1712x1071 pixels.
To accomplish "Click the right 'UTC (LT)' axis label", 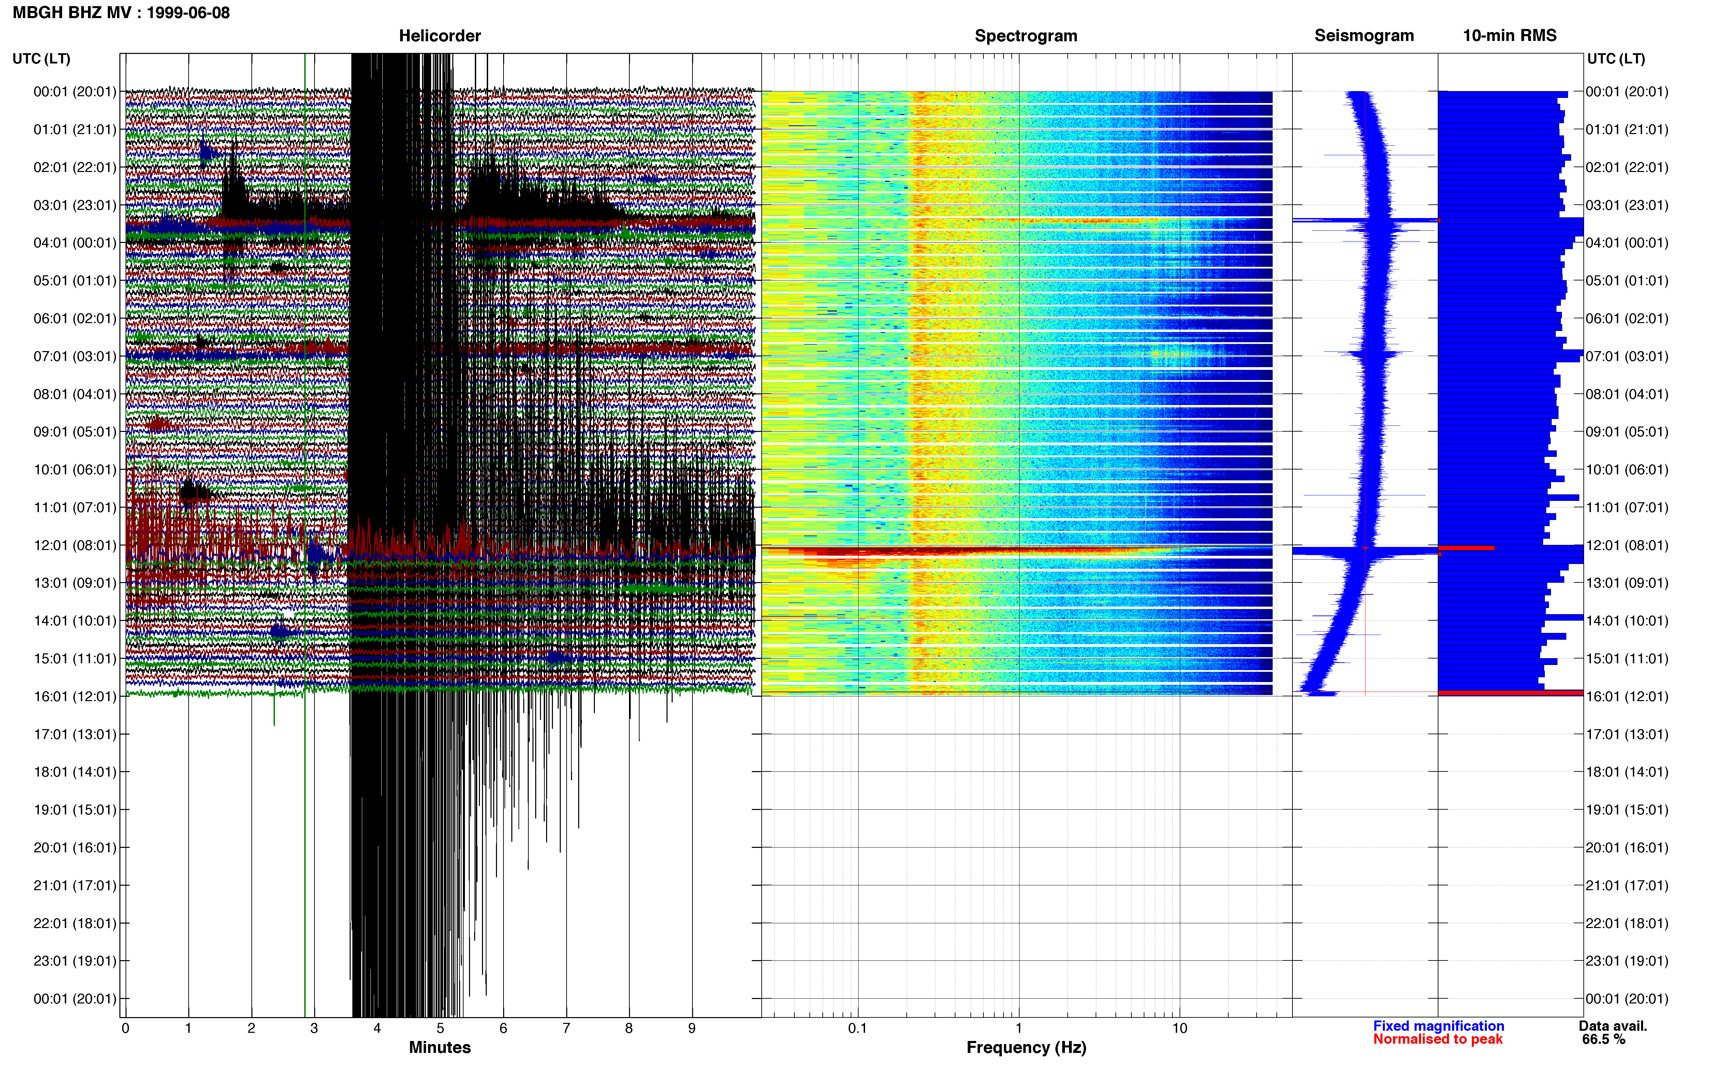I will (x=1616, y=58).
